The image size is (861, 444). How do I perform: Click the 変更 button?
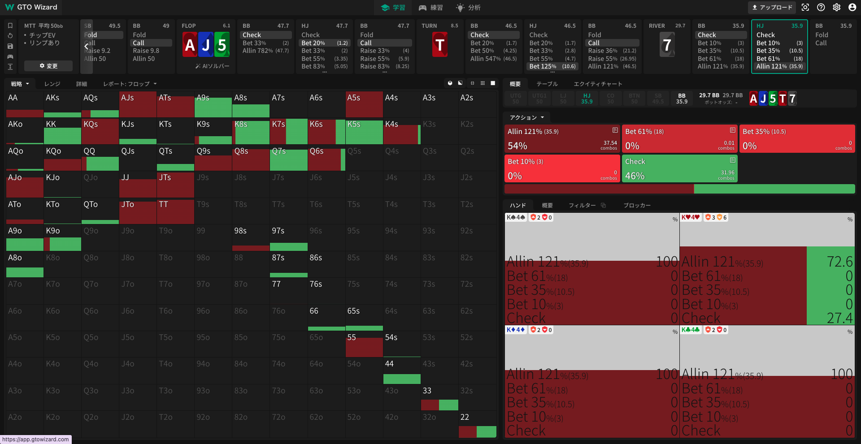click(x=48, y=66)
